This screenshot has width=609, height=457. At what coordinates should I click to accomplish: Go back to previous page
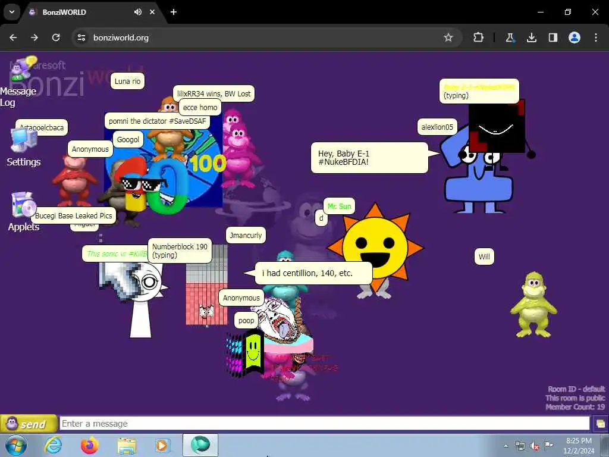(x=13, y=37)
